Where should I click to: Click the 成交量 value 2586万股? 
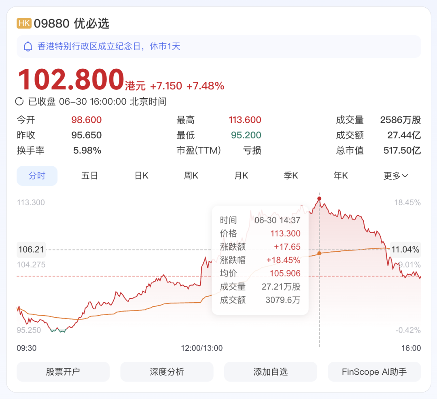tap(401, 120)
